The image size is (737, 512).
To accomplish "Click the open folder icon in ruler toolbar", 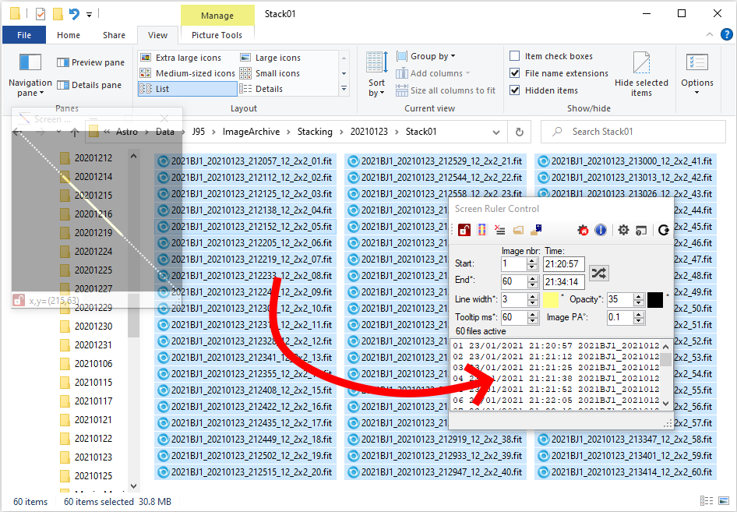I will coord(518,230).
